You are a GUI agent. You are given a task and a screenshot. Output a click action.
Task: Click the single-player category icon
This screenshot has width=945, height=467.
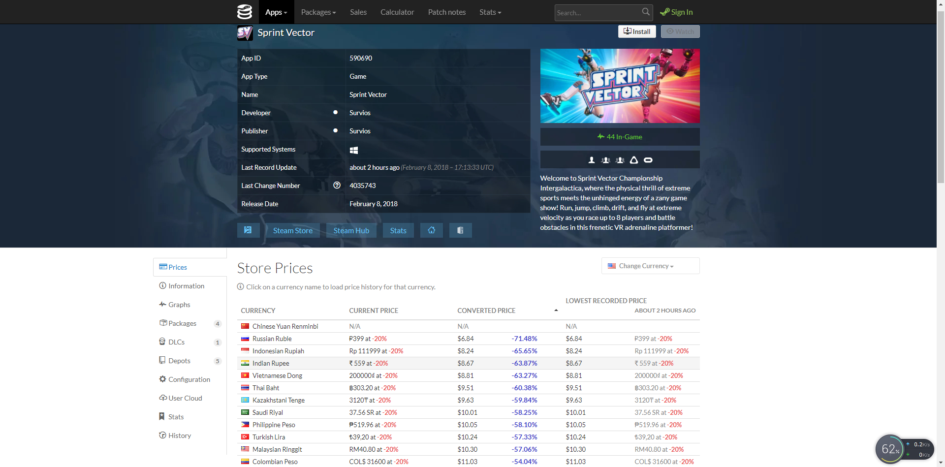[x=592, y=160]
